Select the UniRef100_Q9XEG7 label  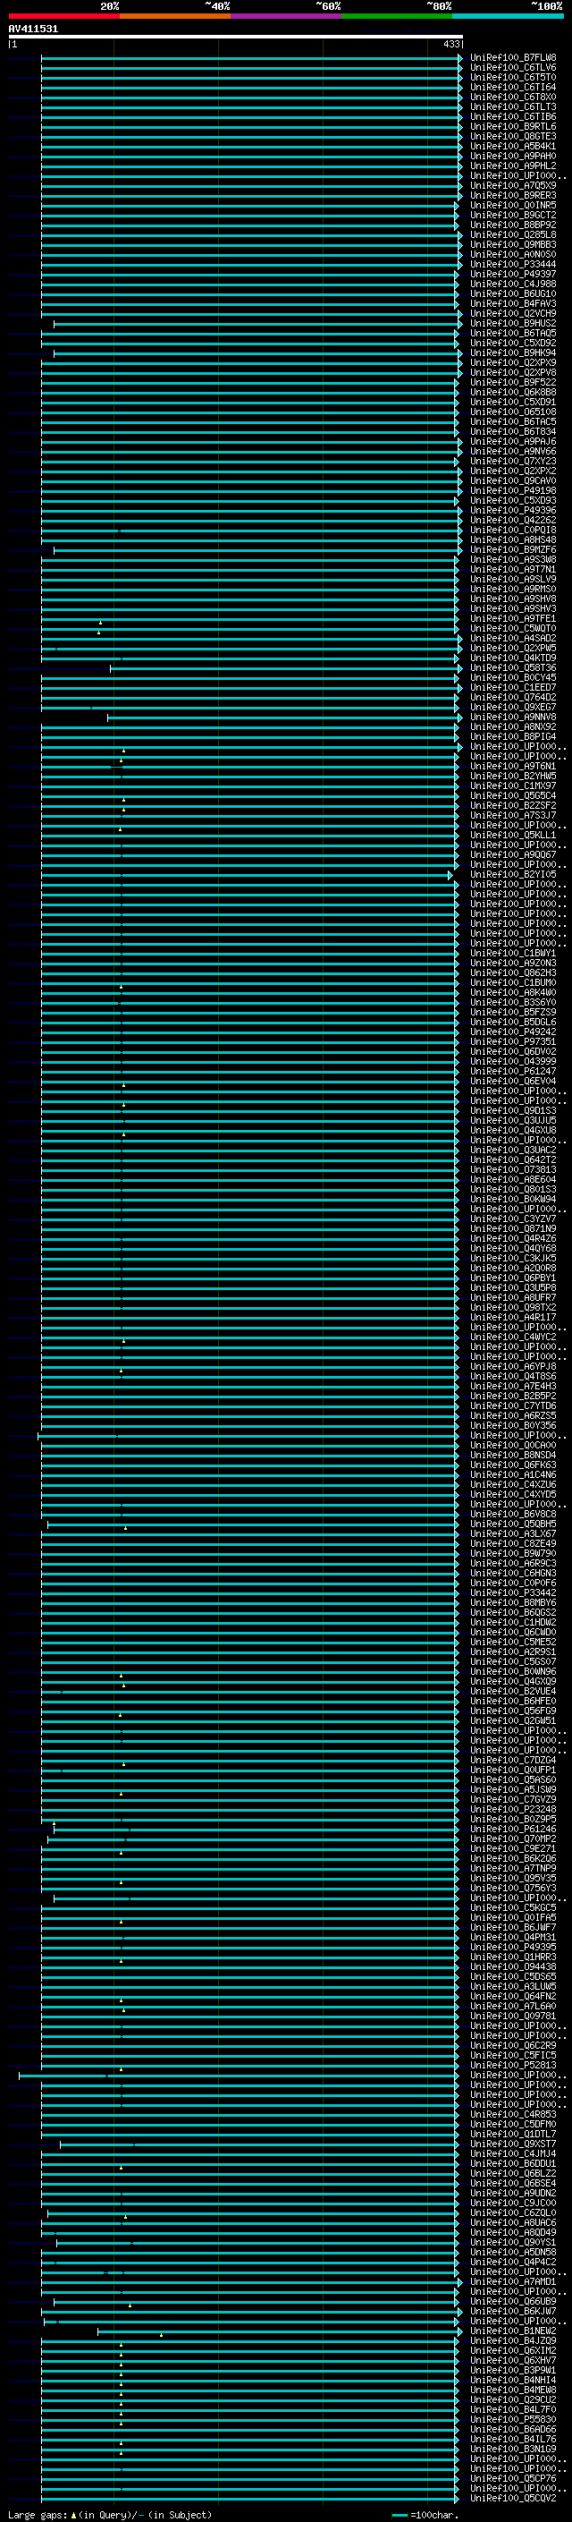click(x=513, y=707)
